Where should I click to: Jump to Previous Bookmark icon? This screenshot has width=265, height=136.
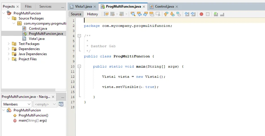tap(166, 14)
